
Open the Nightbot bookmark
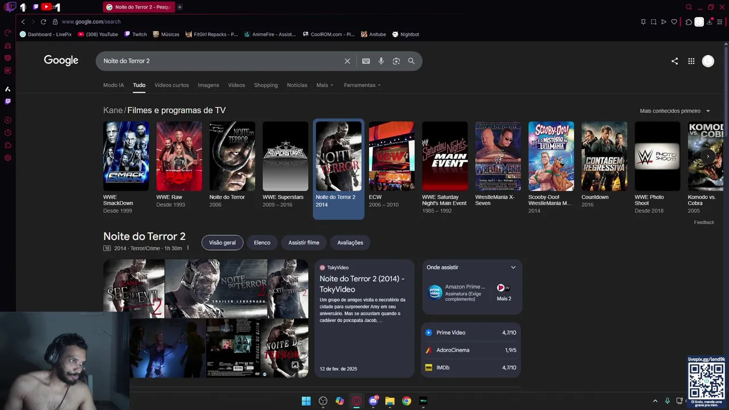(x=406, y=34)
